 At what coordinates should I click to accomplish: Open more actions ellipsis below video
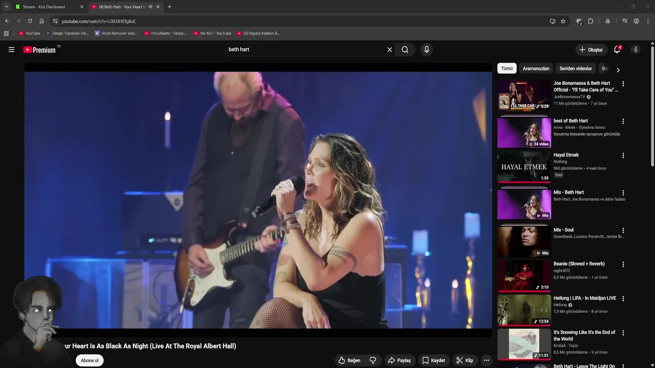pyautogui.click(x=486, y=360)
